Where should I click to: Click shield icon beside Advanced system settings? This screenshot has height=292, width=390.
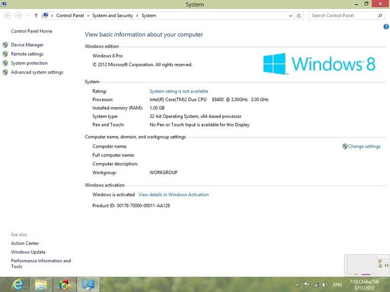(x=5, y=72)
